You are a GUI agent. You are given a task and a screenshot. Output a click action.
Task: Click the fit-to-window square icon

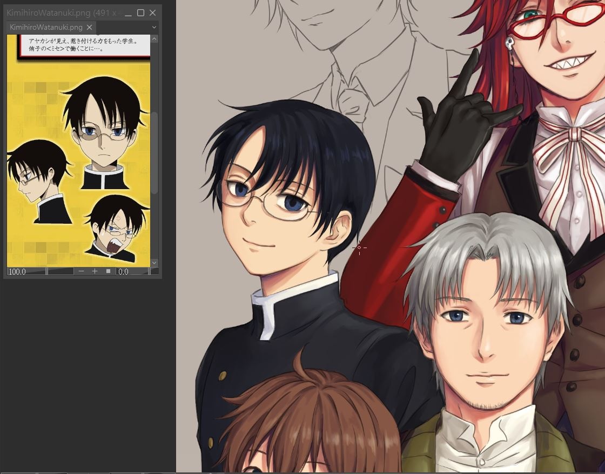pyautogui.click(x=108, y=271)
